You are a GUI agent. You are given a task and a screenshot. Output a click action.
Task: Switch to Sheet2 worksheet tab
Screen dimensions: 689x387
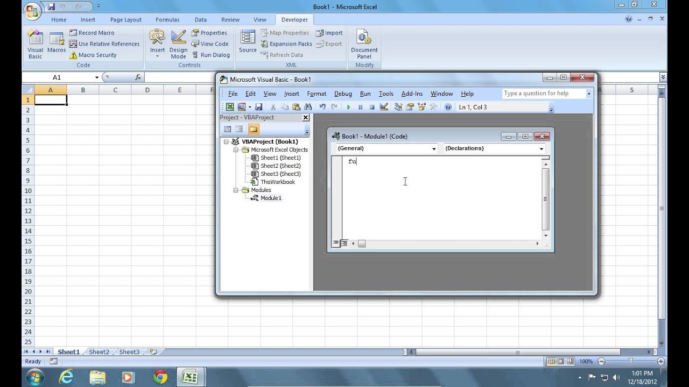click(x=99, y=352)
